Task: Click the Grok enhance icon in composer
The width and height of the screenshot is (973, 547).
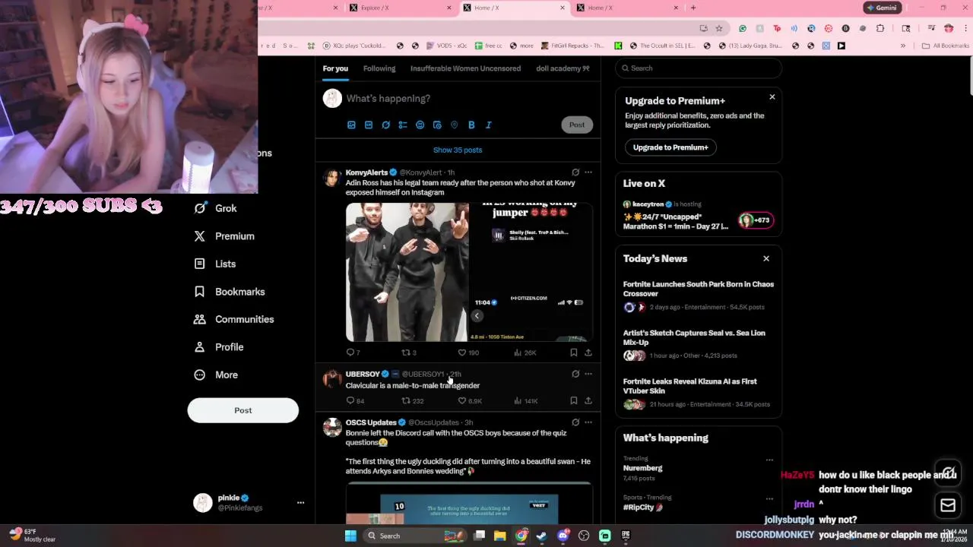Action: [385, 125]
